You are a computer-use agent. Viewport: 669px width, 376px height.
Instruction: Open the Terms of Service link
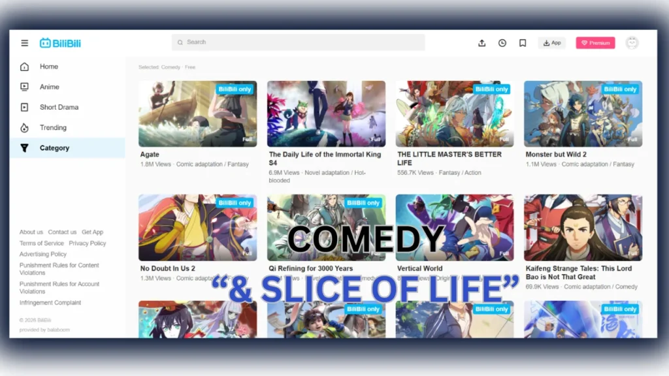[42, 243]
